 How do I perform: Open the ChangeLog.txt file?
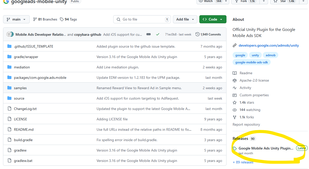pos(25,109)
